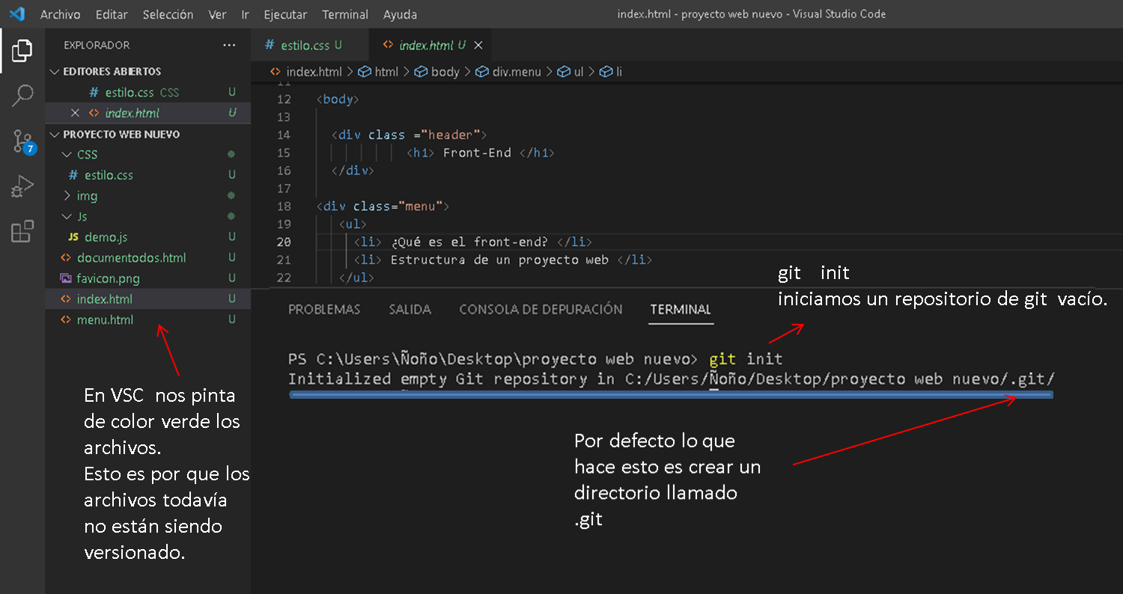Click the Front-End text on line 15

[x=477, y=153]
